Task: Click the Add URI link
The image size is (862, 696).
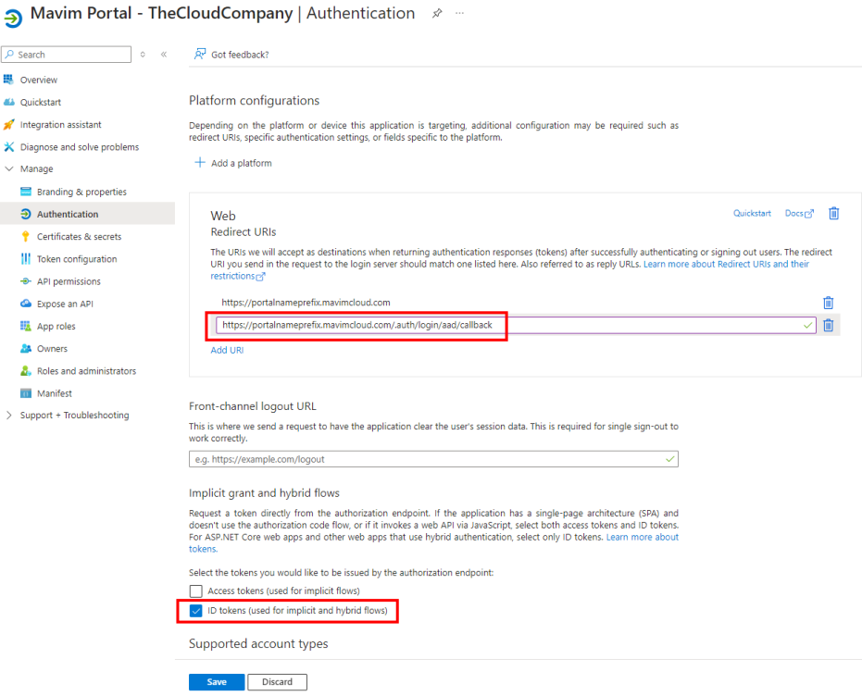Action: (227, 350)
